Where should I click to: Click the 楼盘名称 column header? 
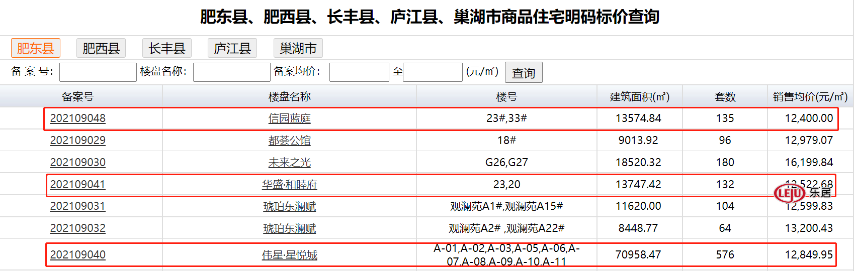click(290, 97)
